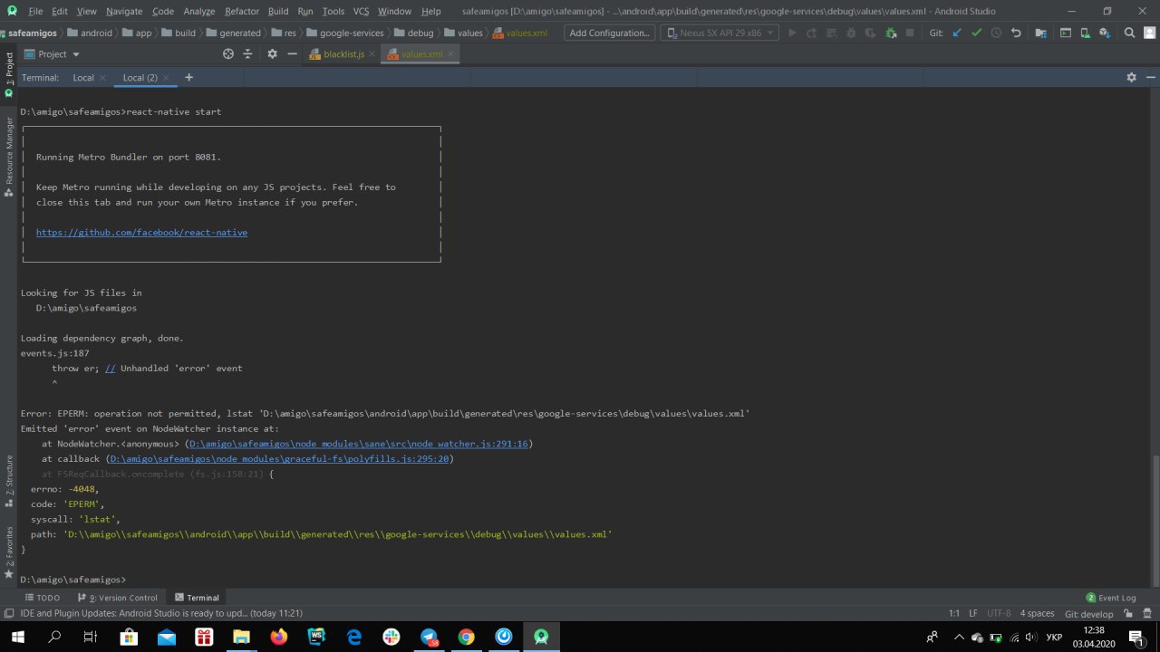Screen dimensions: 1160x652
Task: Open the Favorites side panel
Action: 9,552
